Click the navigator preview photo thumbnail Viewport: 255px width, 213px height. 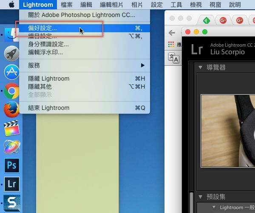pyautogui.click(x=228, y=131)
